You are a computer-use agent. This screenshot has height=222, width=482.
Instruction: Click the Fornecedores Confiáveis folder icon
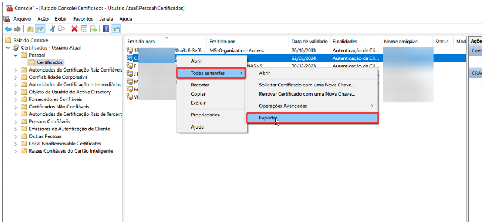(x=24, y=99)
